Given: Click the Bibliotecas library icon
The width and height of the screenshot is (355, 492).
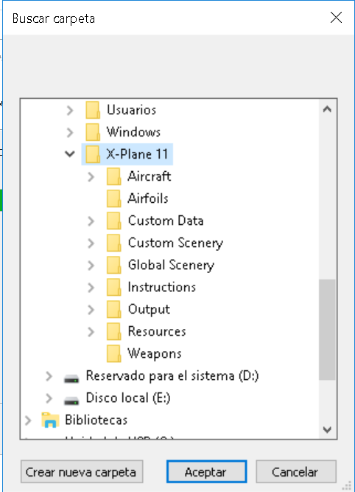Looking at the screenshot, I should tap(50, 420).
